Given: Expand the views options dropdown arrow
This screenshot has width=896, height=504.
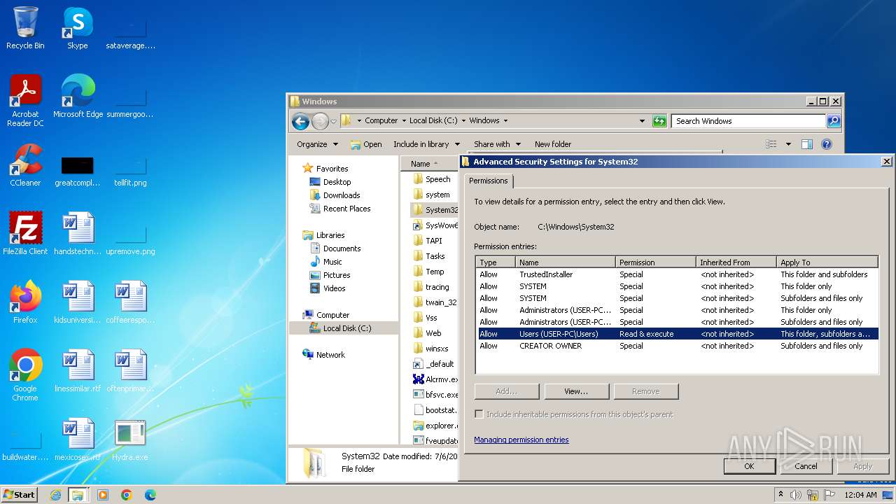Looking at the screenshot, I should click(788, 144).
